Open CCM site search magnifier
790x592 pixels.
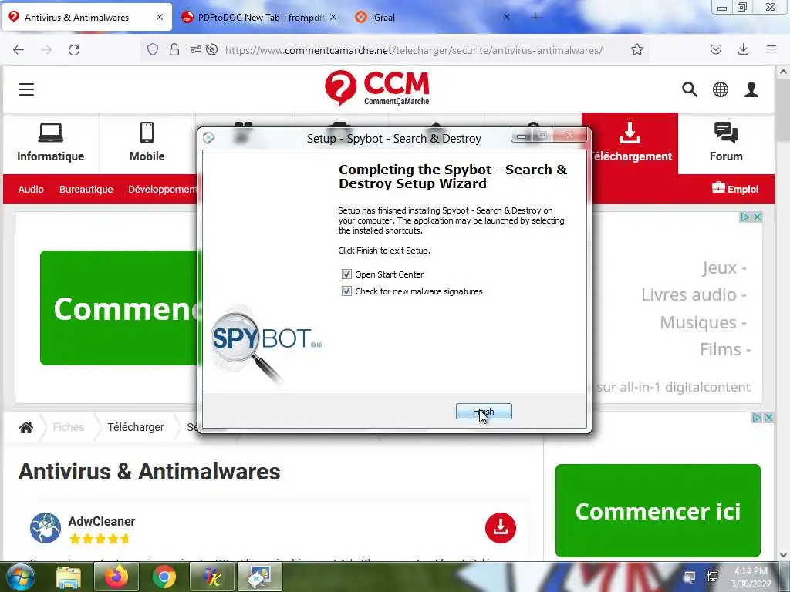tap(689, 89)
